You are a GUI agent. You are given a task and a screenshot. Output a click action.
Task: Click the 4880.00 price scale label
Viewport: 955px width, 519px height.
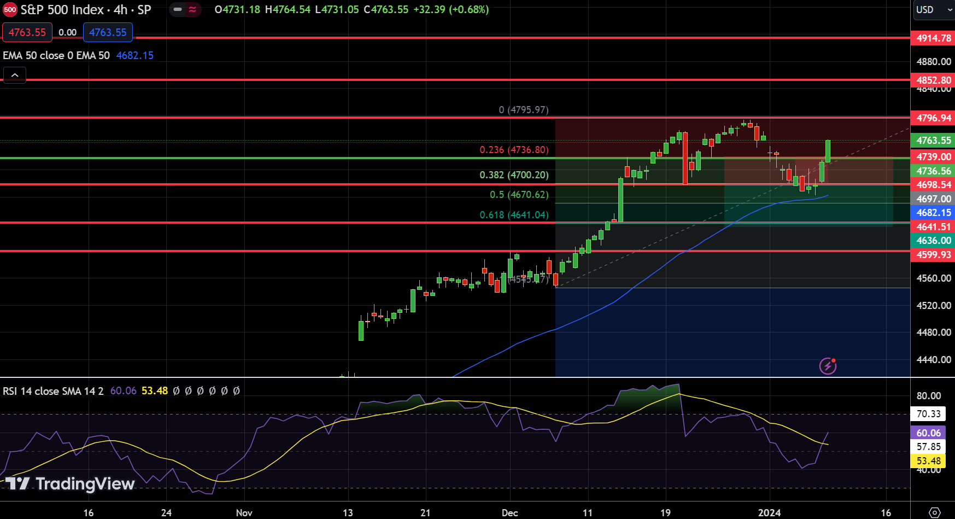click(x=934, y=62)
